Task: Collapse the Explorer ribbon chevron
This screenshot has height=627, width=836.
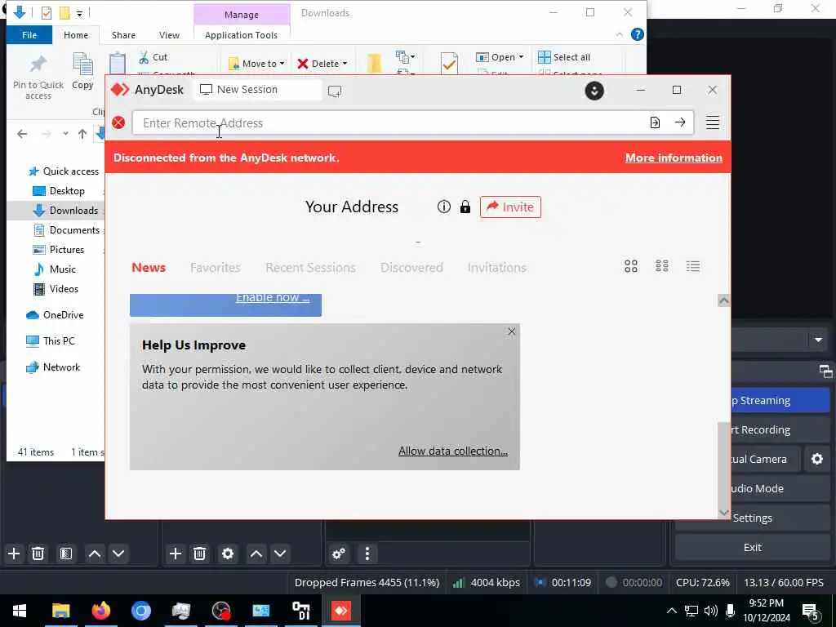Action: point(619,34)
